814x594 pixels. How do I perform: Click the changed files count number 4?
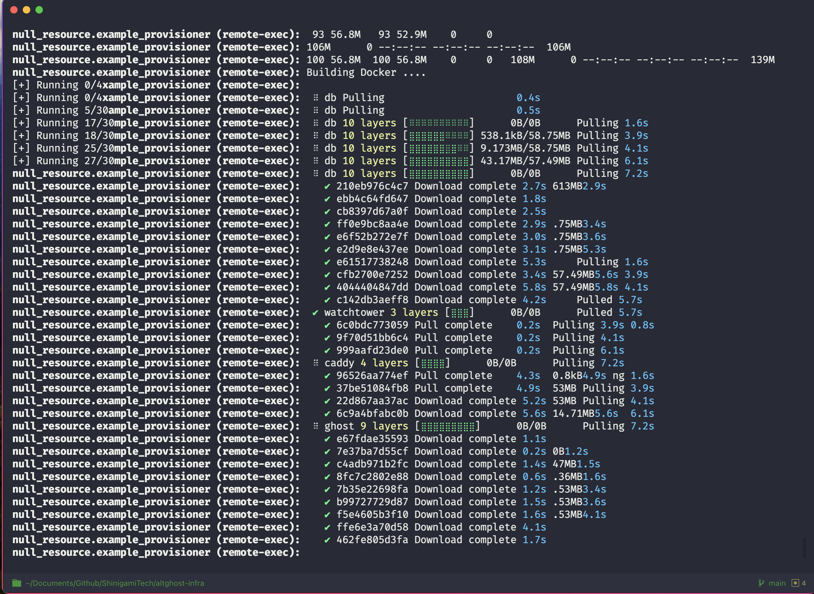[x=804, y=583]
